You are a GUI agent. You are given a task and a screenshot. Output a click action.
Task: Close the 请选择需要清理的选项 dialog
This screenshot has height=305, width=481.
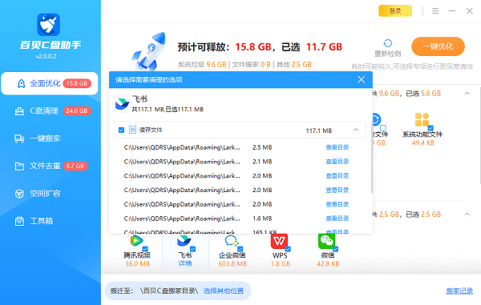tap(362, 79)
